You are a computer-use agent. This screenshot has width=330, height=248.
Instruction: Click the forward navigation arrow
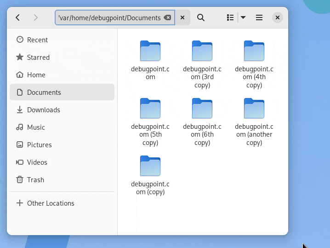pos(35,17)
